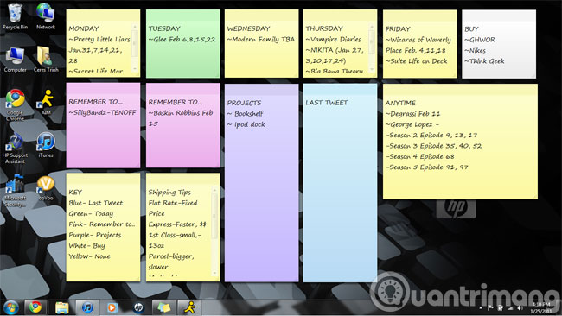Click the scroll down arrow on the MONDAY note
562x316 pixels.
[x=135, y=68]
